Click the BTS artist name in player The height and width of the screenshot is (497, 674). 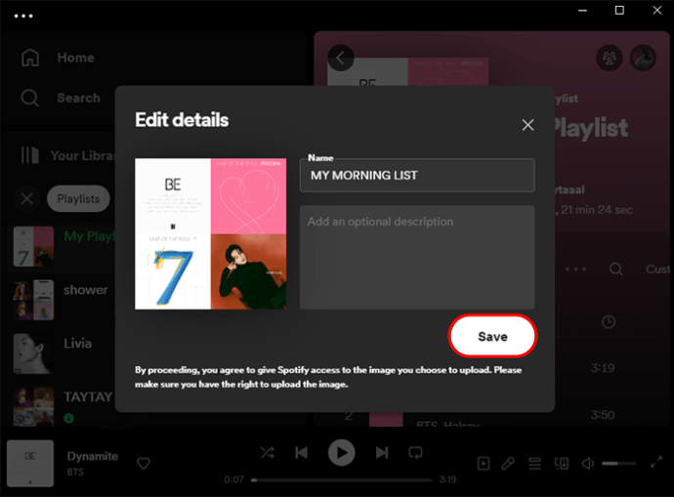75,472
